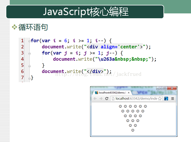Maximize the browser window
Viewport: 191px width, 142px height.
[x=164, y=88]
